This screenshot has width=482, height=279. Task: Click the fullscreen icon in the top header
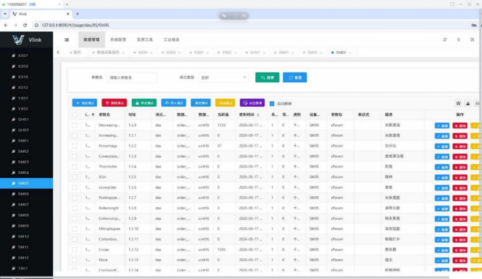[473, 39]
